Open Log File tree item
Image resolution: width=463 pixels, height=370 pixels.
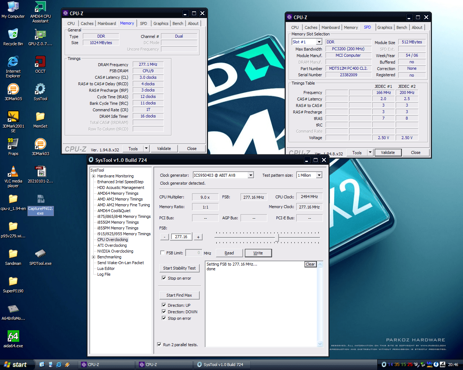(x=104, y=274)
